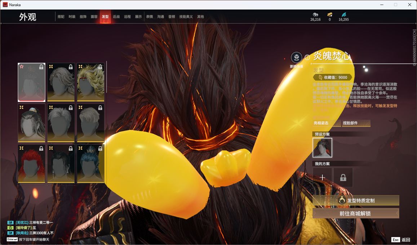Open the 挂饰 accessories tab
This screenshot has height=245, width=417.
[x=83, y=17]
